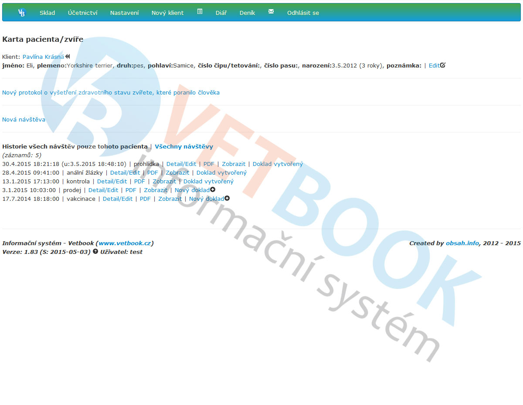Create Nový doklad for the prodej visit
This screenshot has height=405, width=523.
point(192,190)
